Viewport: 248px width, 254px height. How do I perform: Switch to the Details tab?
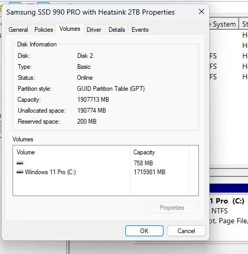tap(117, 30)
